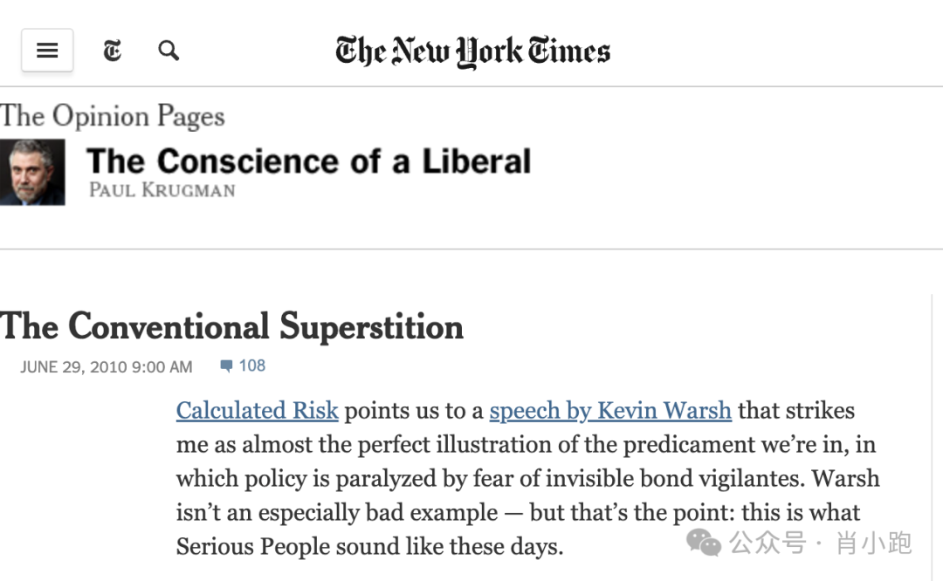Open search with the magnifier icon

click(169, 51)
